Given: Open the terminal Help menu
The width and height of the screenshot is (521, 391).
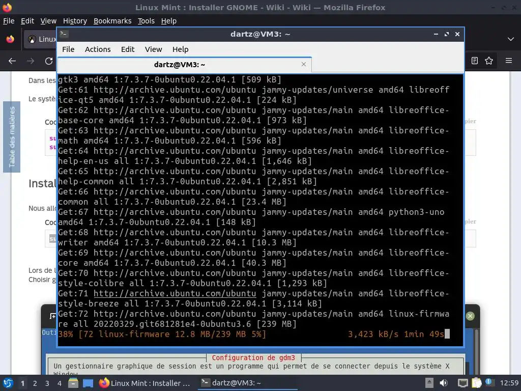Looking at the screenshot, I should coord(181,49).
